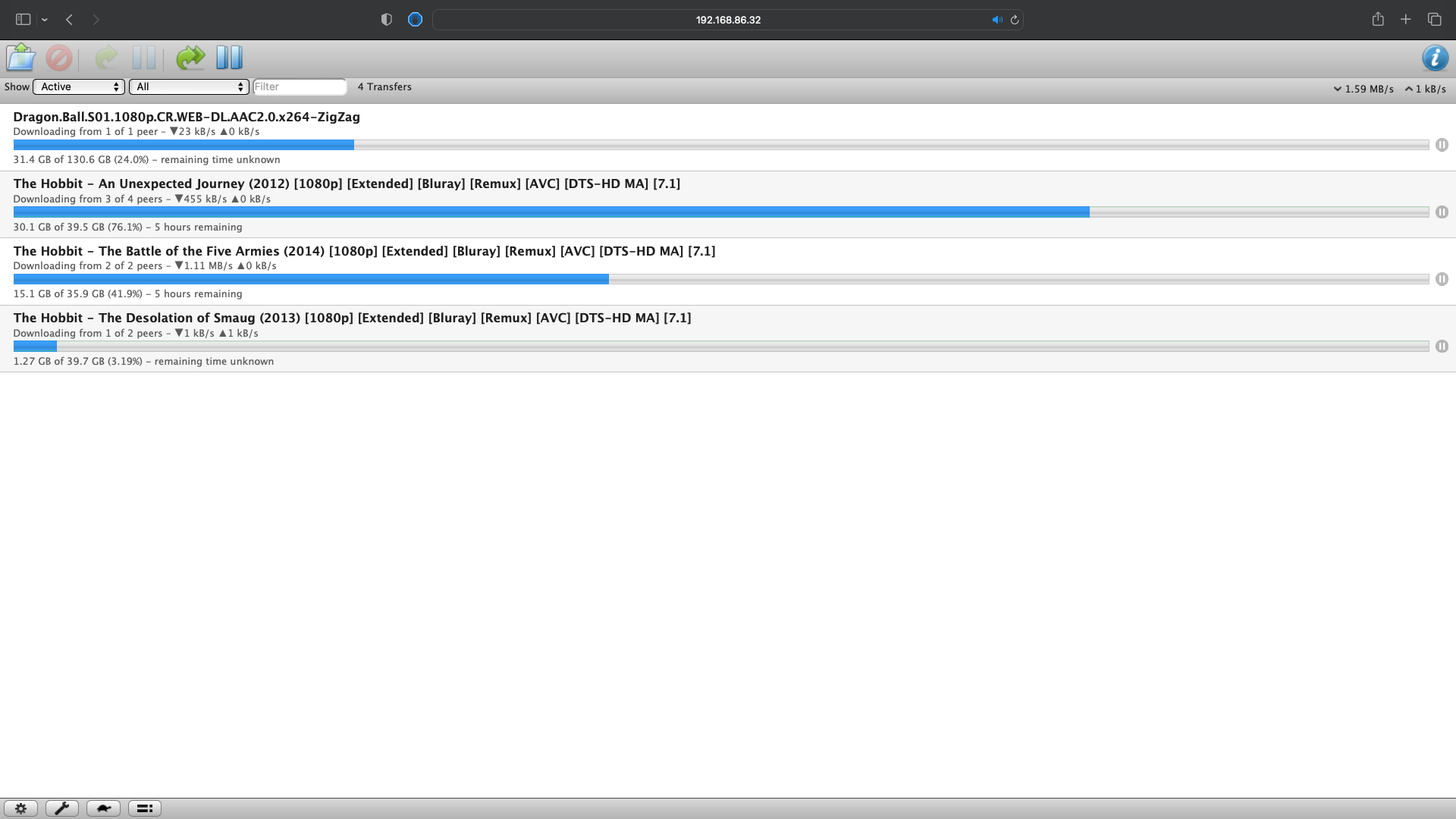Click the Safari address bar 192.168.86.32
The width and height of the screenshot is (1456, 819).
click(x=728, y=20)
